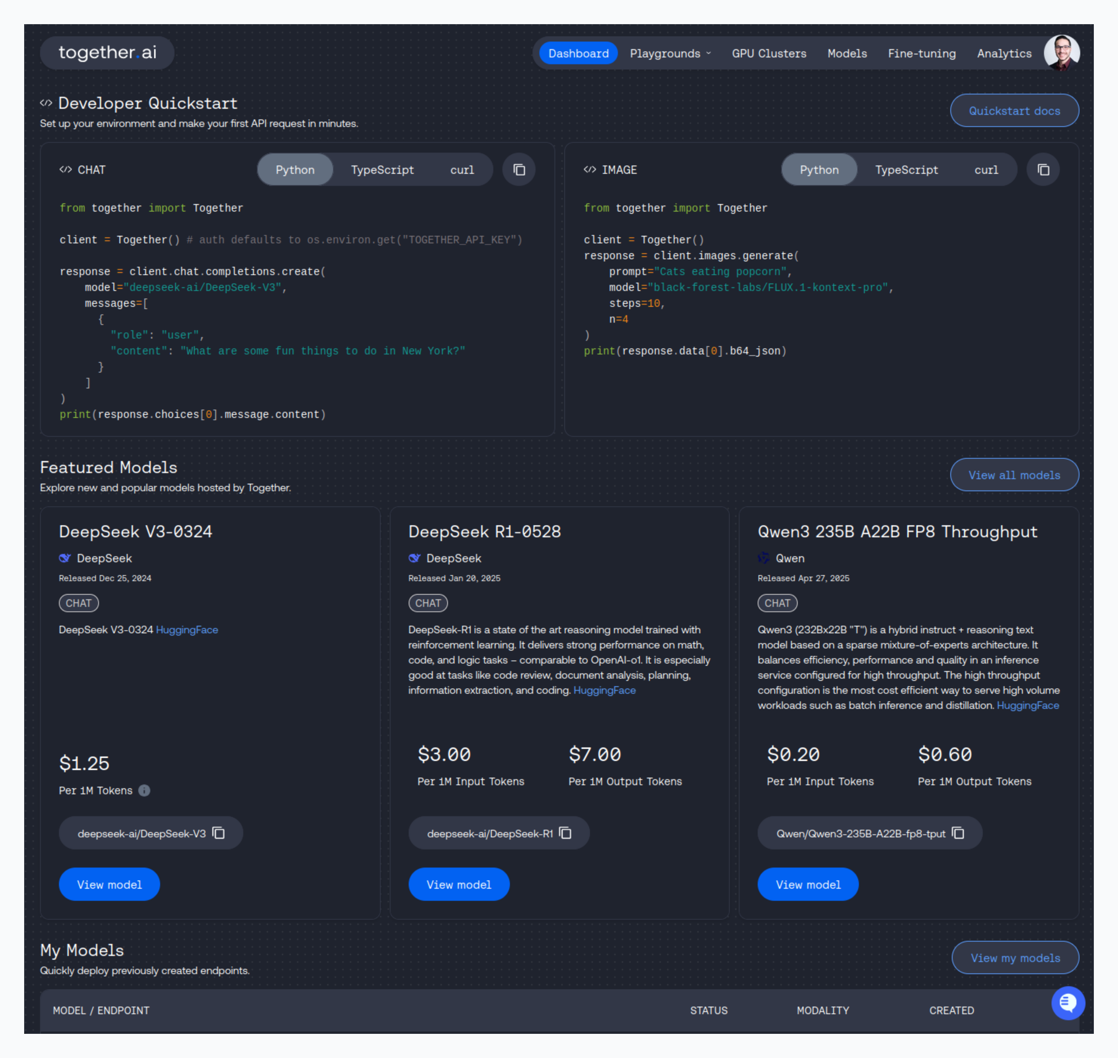Click the together.ai logo
Image resolution: width=1118 pixels, height=1058 pixels.
point(107,53)
